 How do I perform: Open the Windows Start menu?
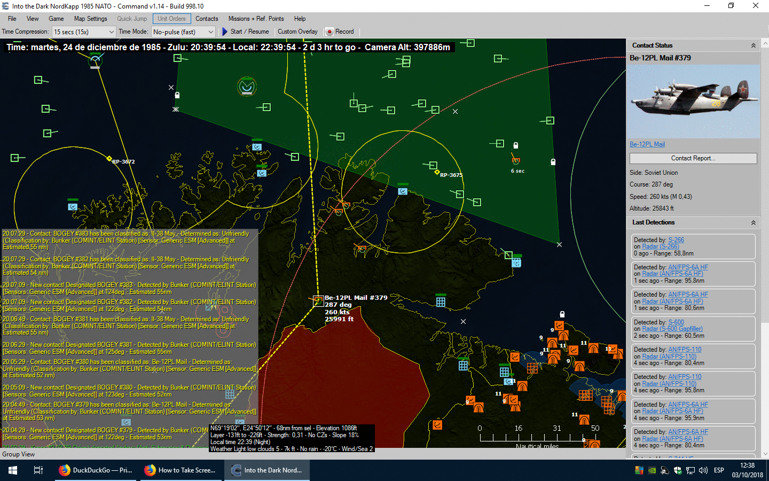click(13, 470)
